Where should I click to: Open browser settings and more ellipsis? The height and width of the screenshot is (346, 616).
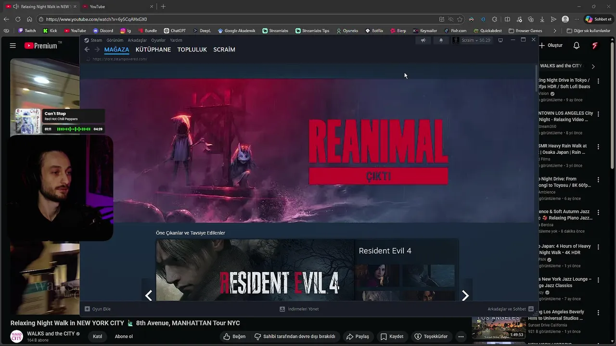click(x=577, y=19)
